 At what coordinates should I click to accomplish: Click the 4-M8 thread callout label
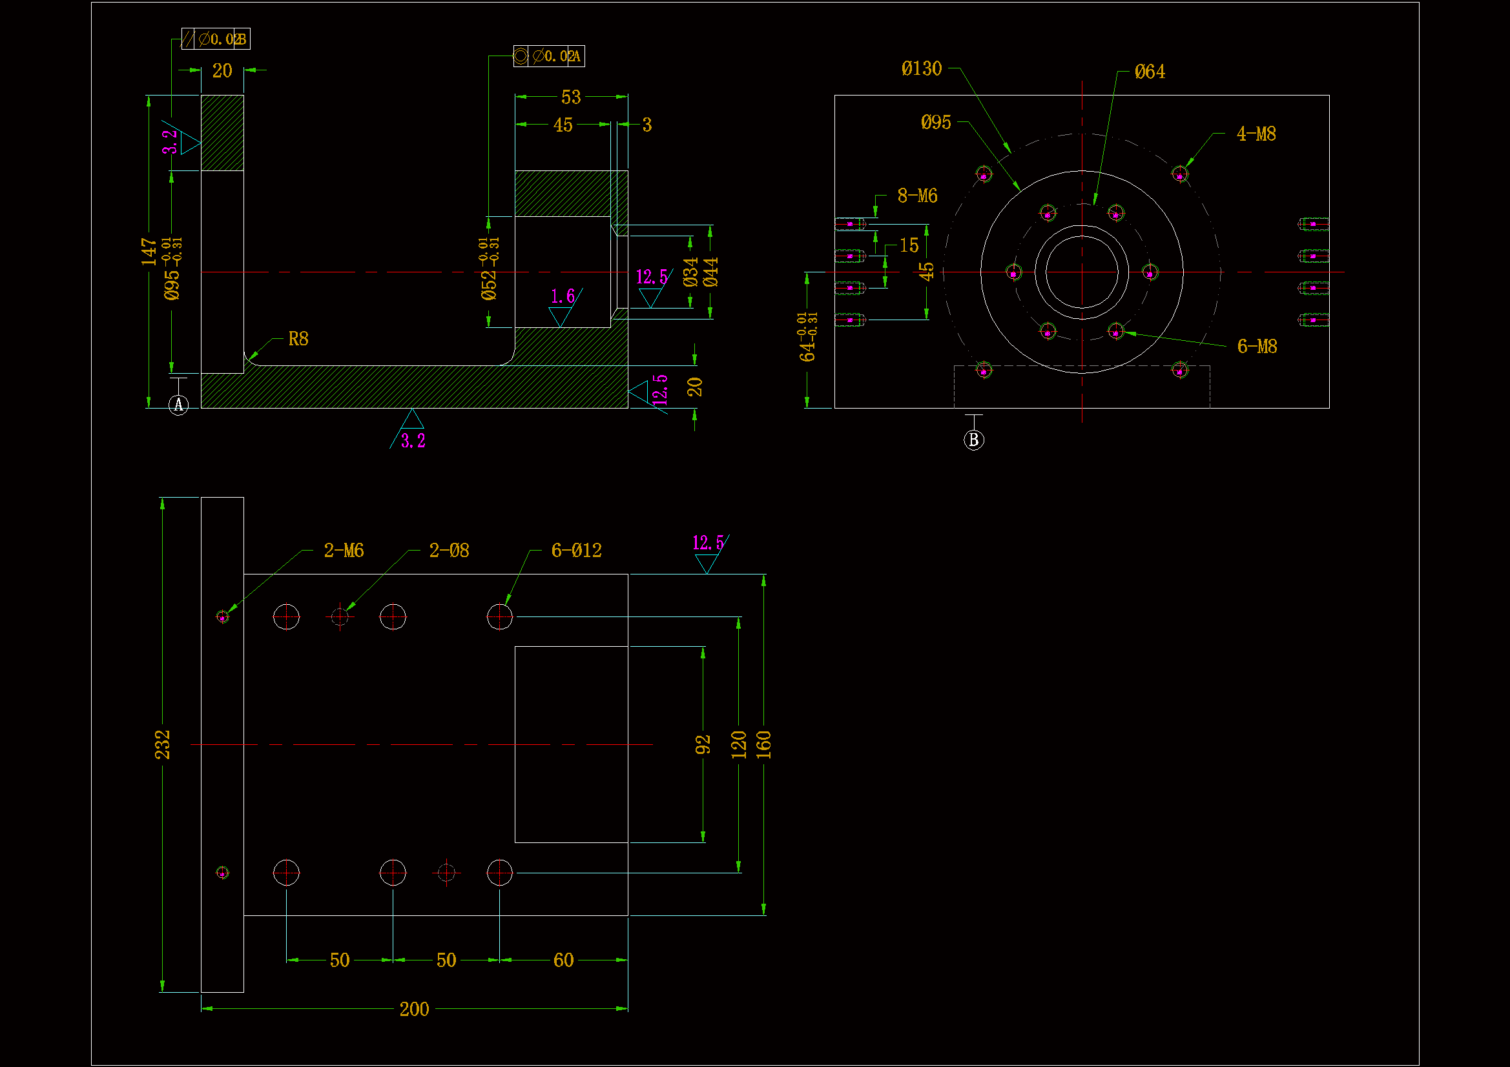[x=1256, y=134]
